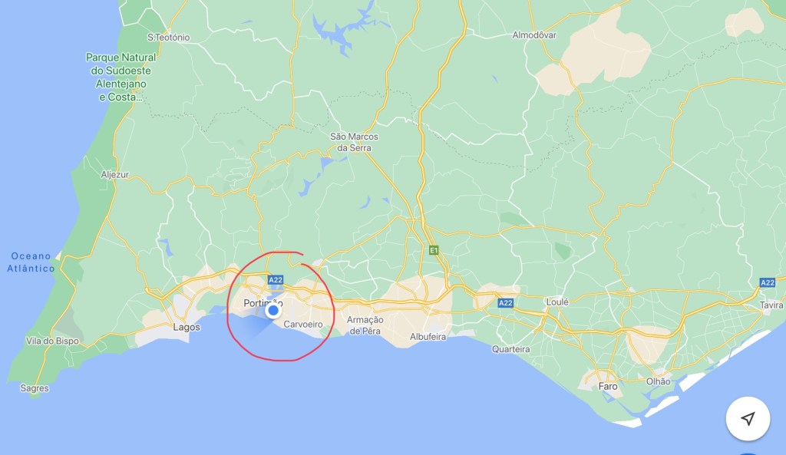Select the Sagres label
Image resolution: width=786 pixels, height=455 pixels.
point(35,387)
